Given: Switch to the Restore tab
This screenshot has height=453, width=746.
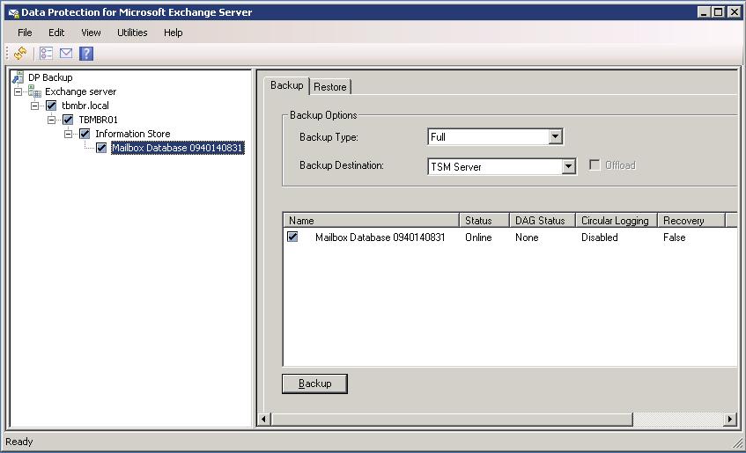Looking at the screenshot, I should coord(330,87).
